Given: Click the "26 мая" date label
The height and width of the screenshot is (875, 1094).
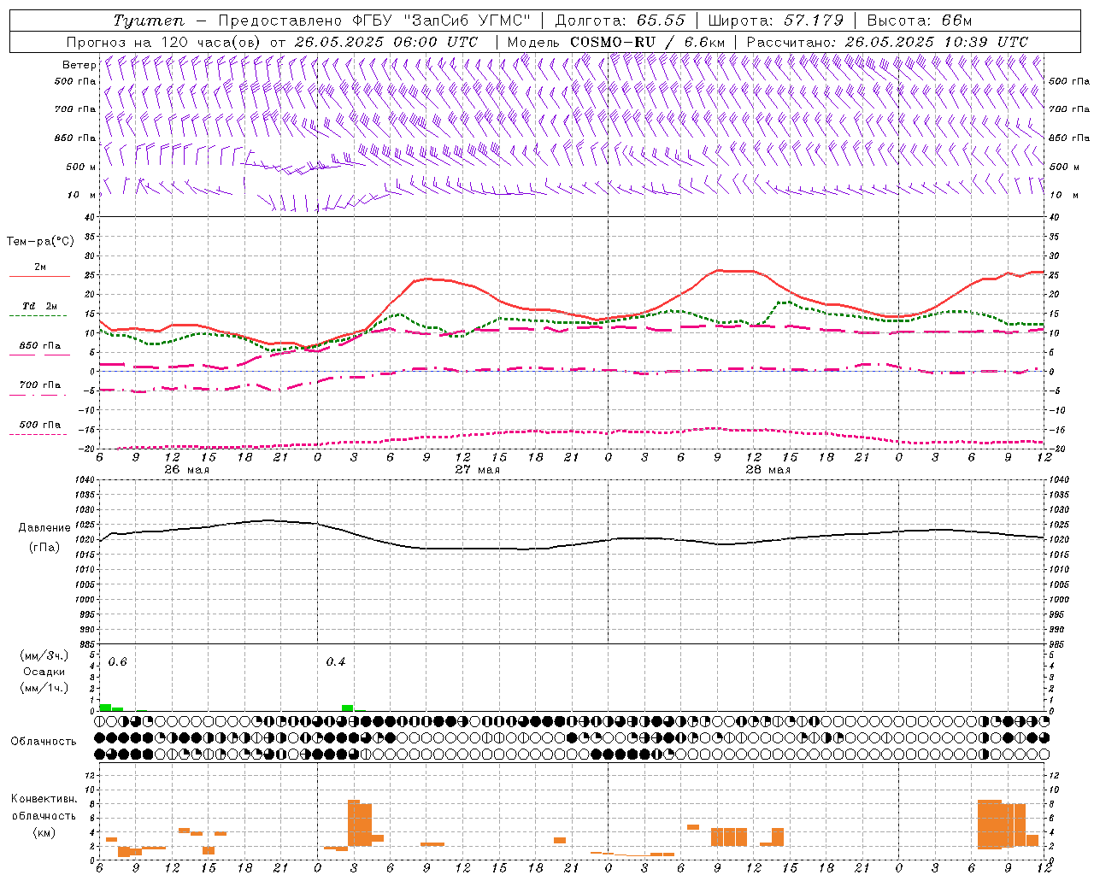Looking at the screenshot, I should point(187,469).
